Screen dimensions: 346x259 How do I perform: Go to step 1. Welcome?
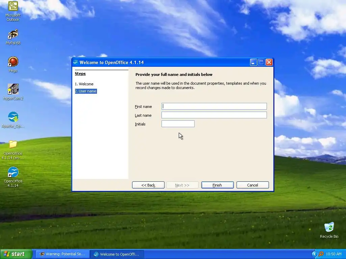(x=84, y=84)
